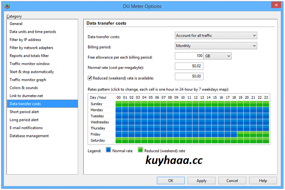
Task: Select Filter by network adapters
Action: tap(42, 48)
